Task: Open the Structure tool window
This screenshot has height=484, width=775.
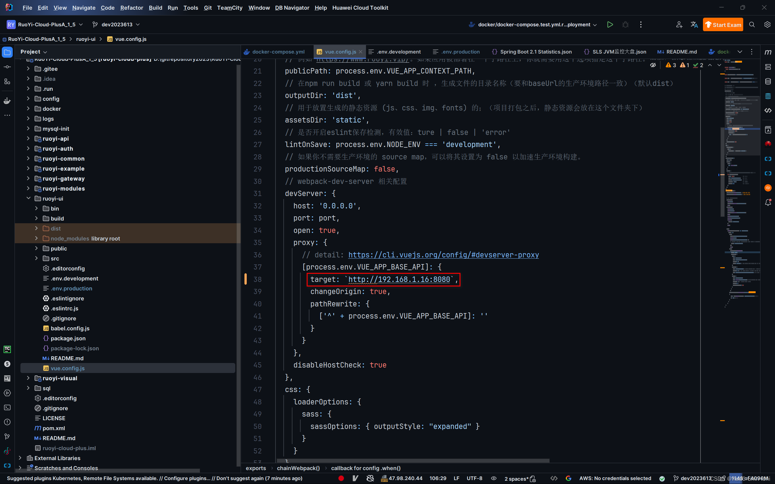Action: [7, 82]
